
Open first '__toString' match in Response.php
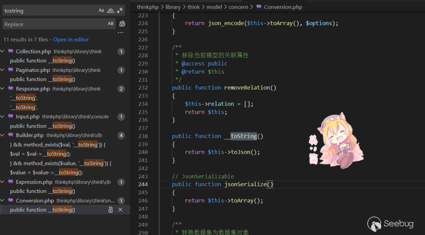24,98
